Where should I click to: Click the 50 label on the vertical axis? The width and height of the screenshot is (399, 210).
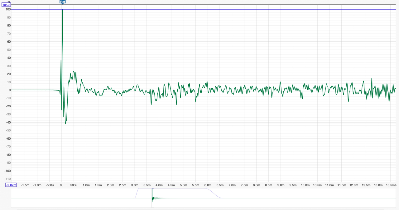(9, 50)
